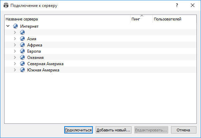Image resolution: width=201 pixels, height=138 pixels.
Task: Click the globe icon beside Европа
Action: point(22,51)
